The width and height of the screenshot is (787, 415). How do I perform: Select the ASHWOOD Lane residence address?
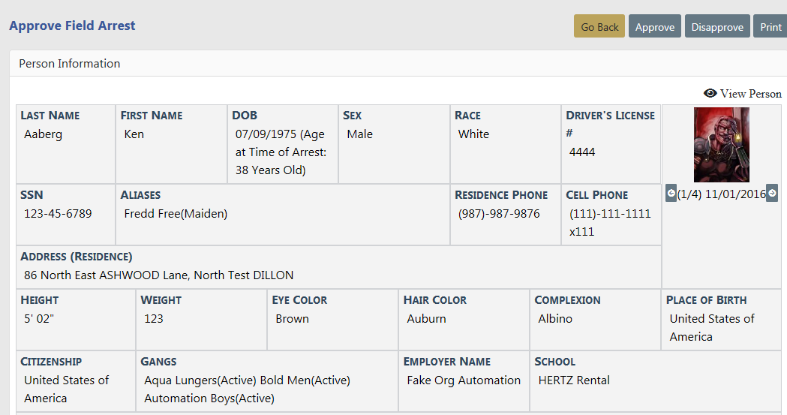[x=159, y=275]
